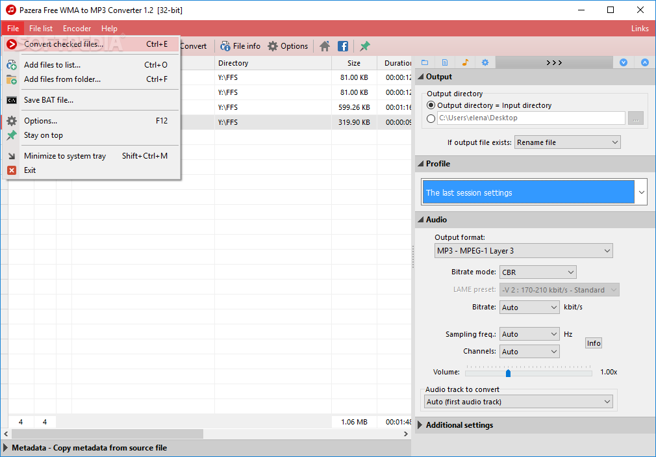
Task: Click the Convert toolbar button
Action: [x=194, y=46]
